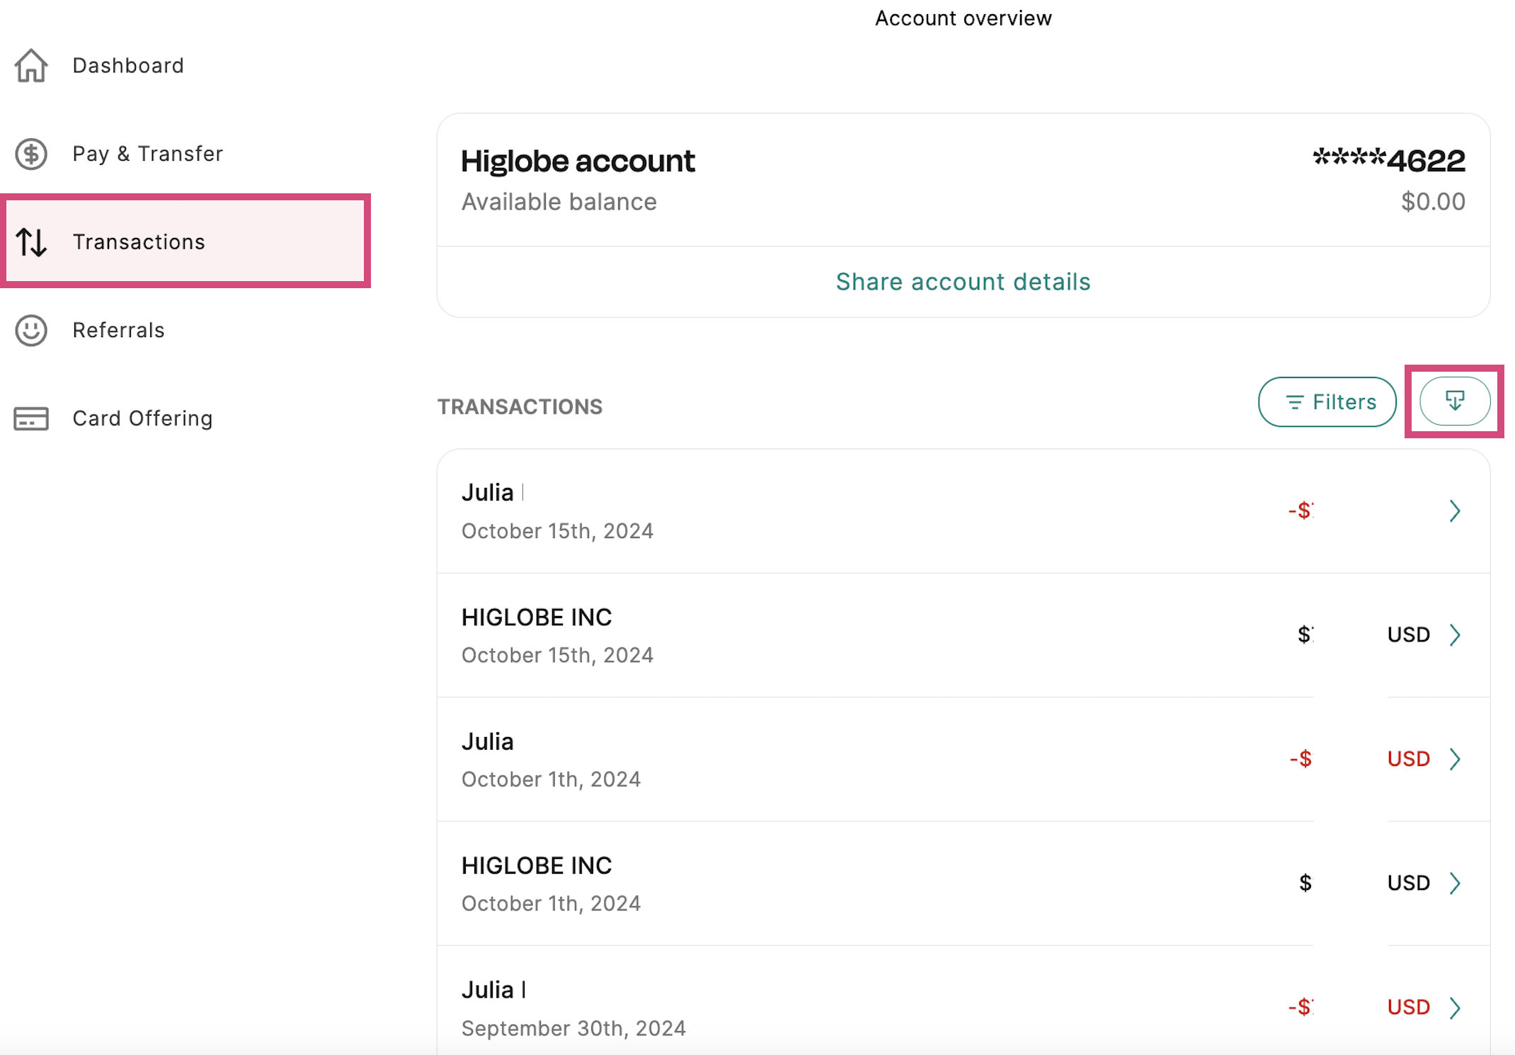Click the Card Offering card icon
1515x1055 pixels.
[31, 418]
